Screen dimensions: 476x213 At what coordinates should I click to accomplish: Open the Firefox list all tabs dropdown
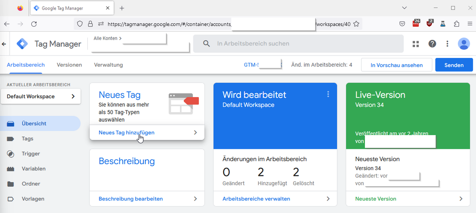(x=404, y=8)
